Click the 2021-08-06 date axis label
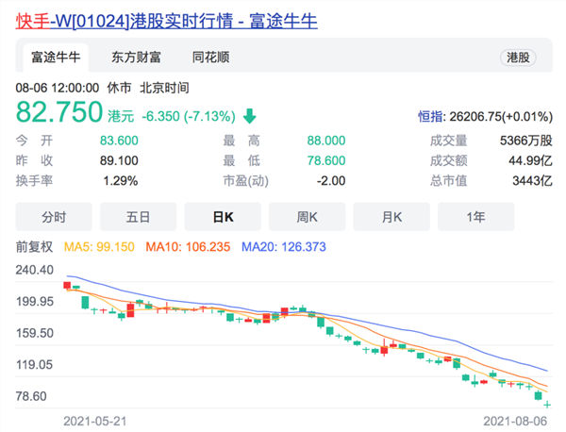The image size is (566, 432). click(x=515, y=422)
